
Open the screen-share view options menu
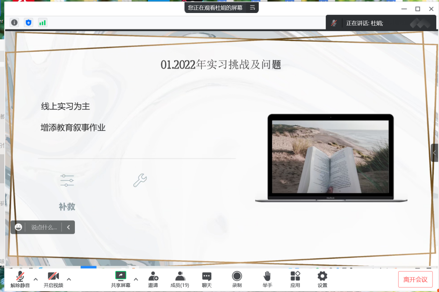252,8
